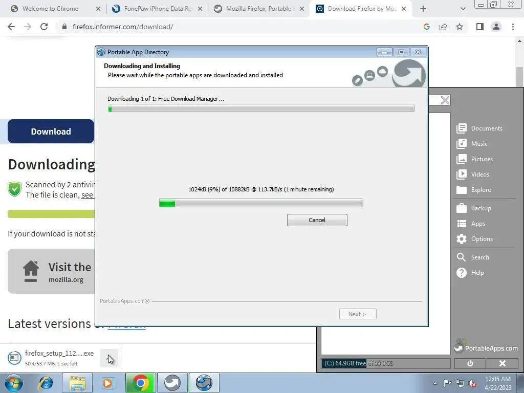Click the disabled Next button

coord(358,314)
